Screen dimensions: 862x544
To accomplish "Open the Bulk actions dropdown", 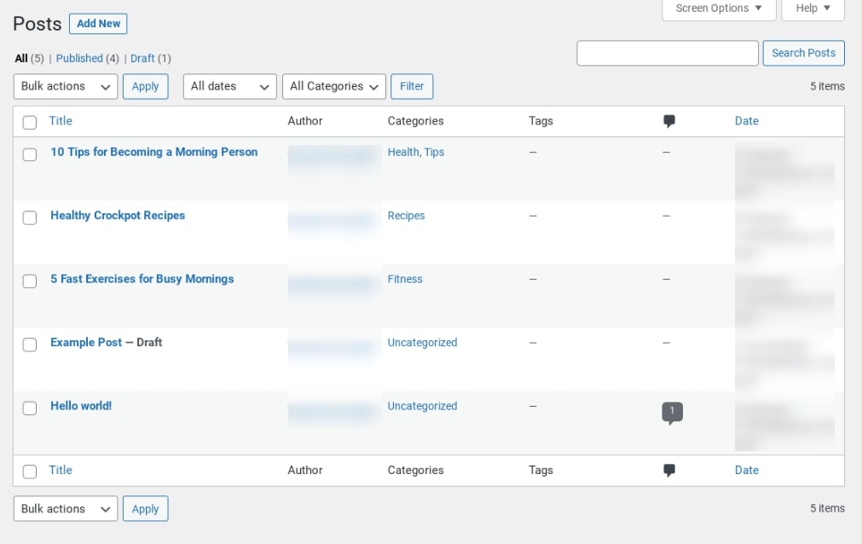I will tap(65, 86).
